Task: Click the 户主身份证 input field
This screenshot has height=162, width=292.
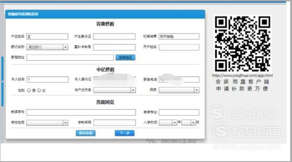Action: (x=115, y=36)
